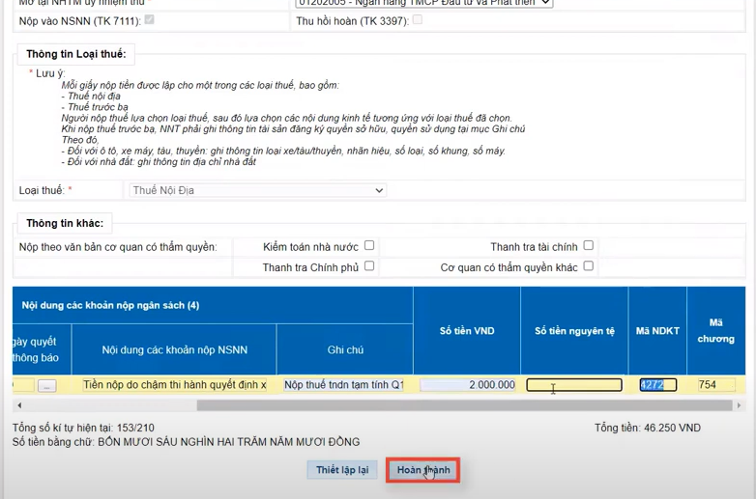Click the empty Số tiền nguyên tệ field

pyautogui.click(x=573, y=385)
